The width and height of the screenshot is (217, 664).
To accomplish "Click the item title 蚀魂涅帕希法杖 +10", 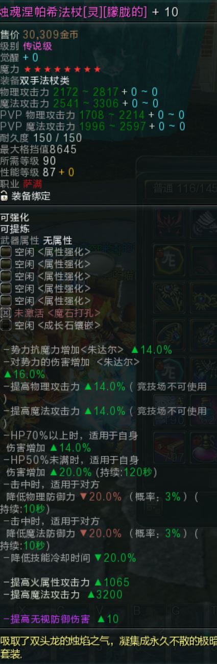I will pos(89,11).
